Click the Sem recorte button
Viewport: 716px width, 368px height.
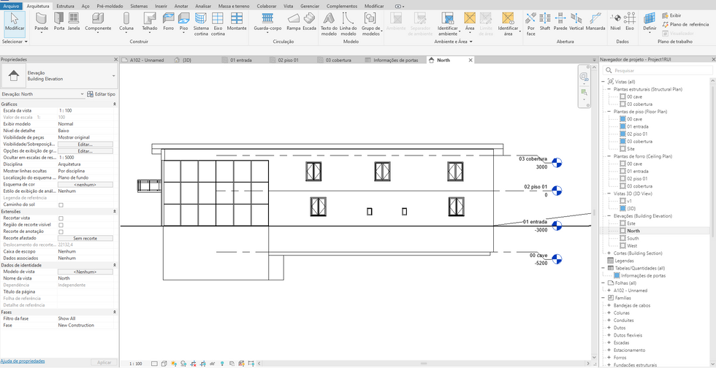click(x=85, y=238)
